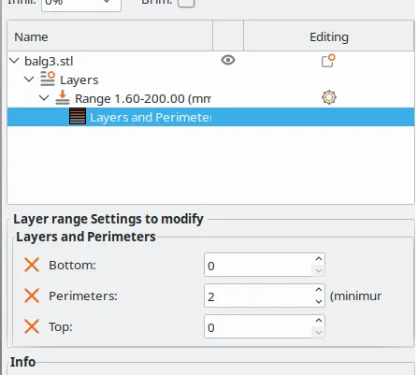Open the Infill percentage dropdown
Image resolution: width=417 pixels, height=375 pixels.
[81, 5]
